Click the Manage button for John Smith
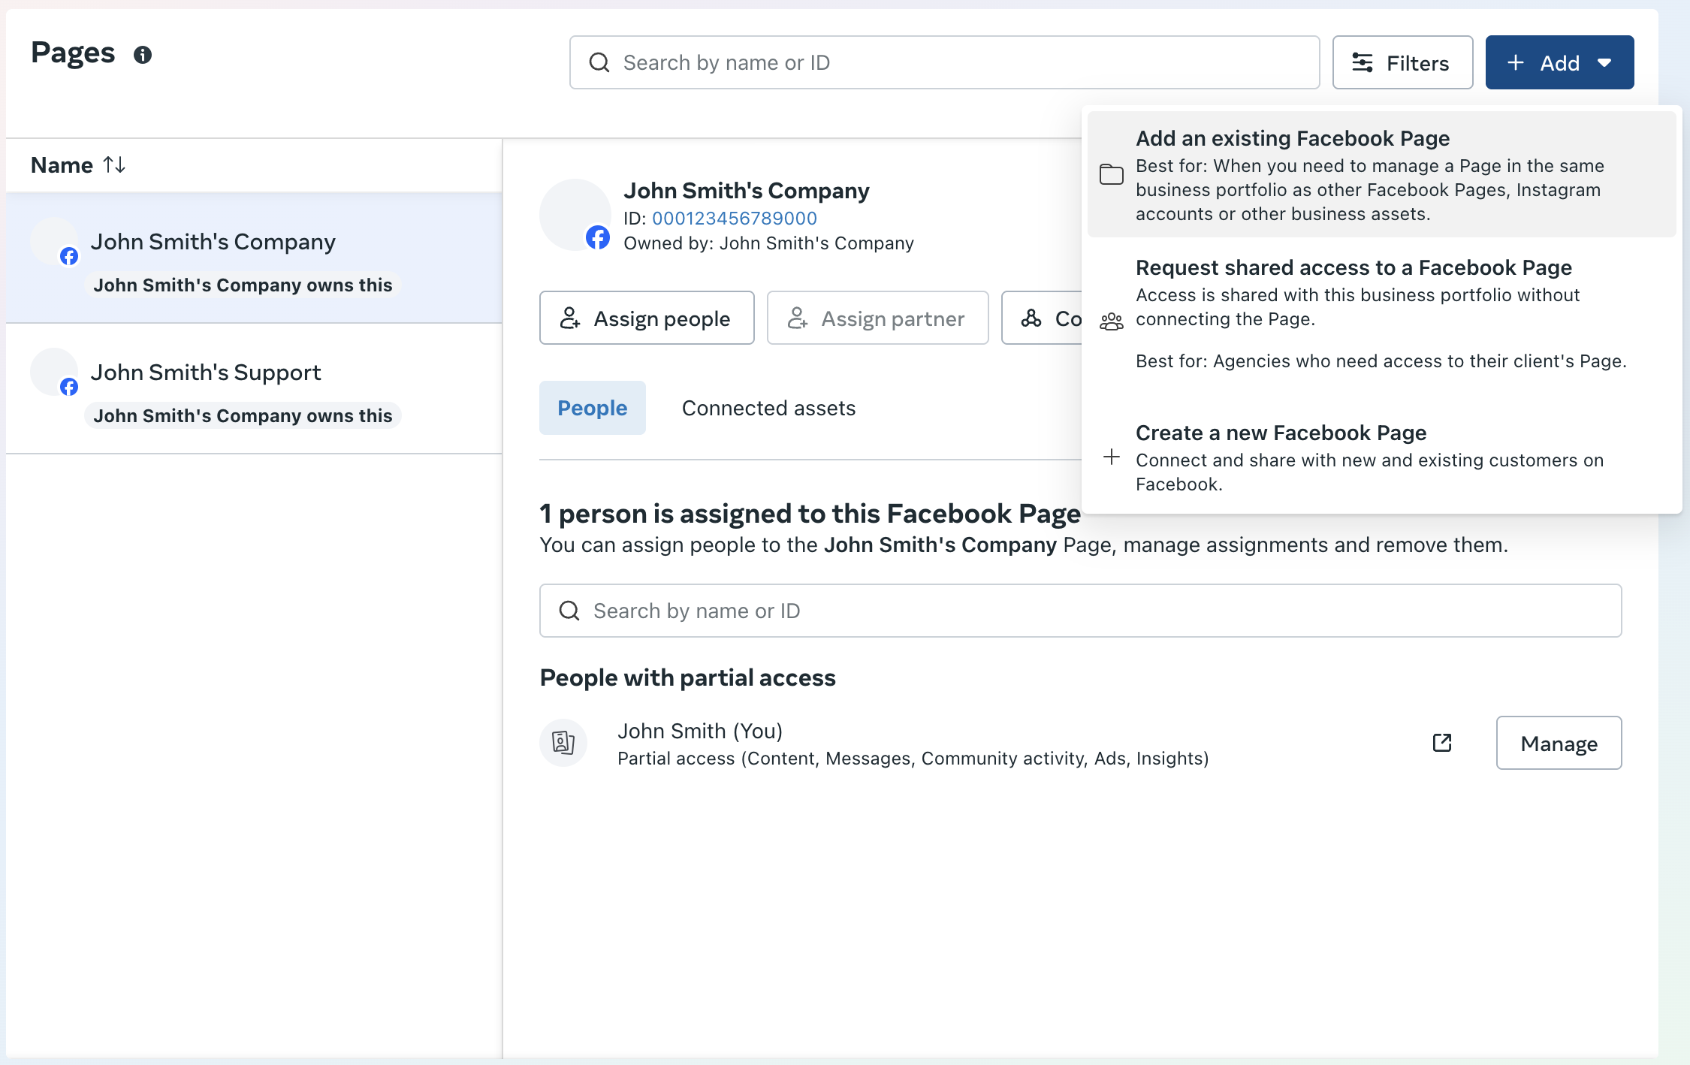 [x=1558, y=743]
